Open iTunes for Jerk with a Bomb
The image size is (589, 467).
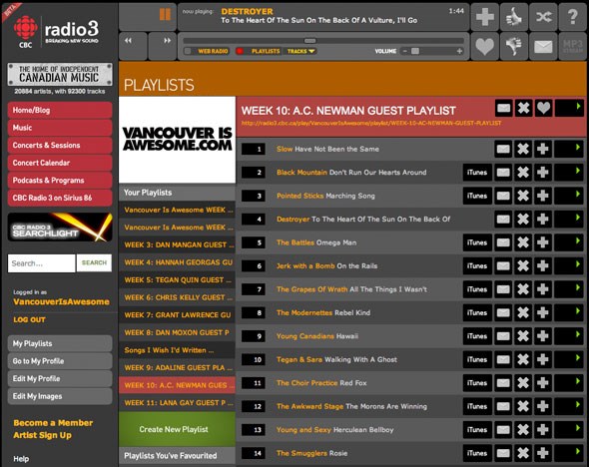point(477,265)
